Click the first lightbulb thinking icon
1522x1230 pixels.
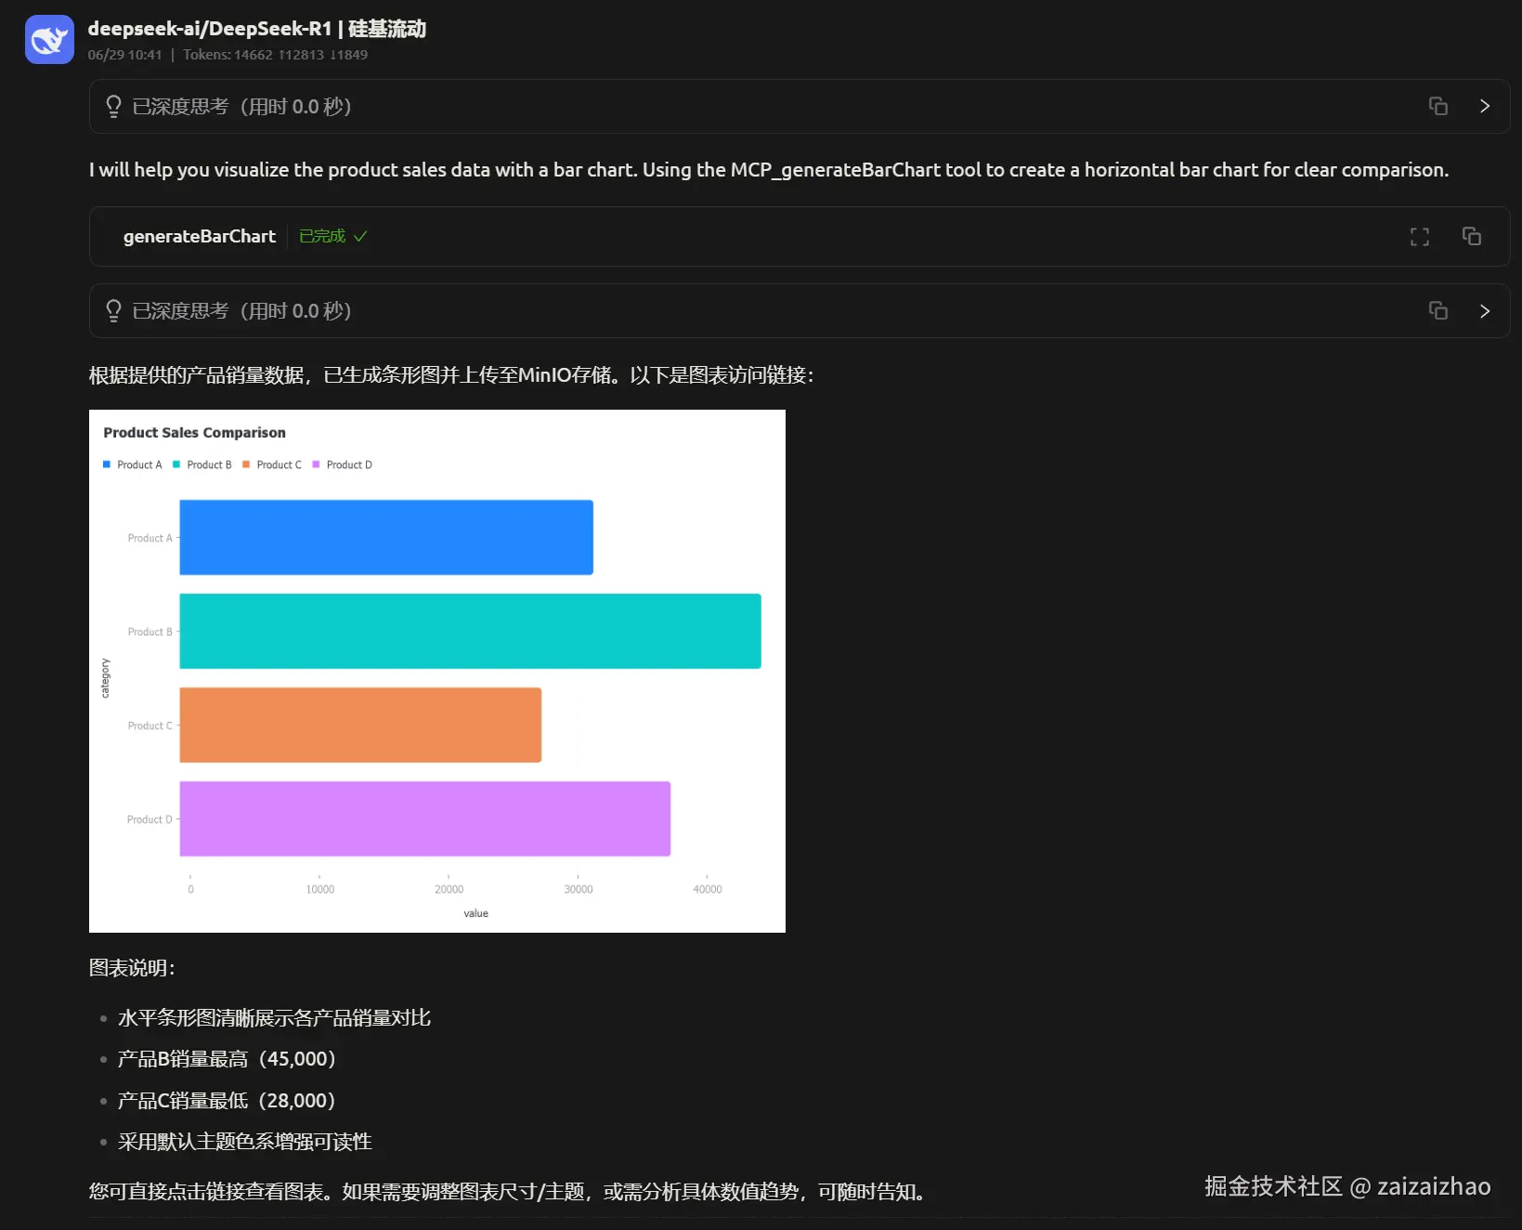coord(113,106)
